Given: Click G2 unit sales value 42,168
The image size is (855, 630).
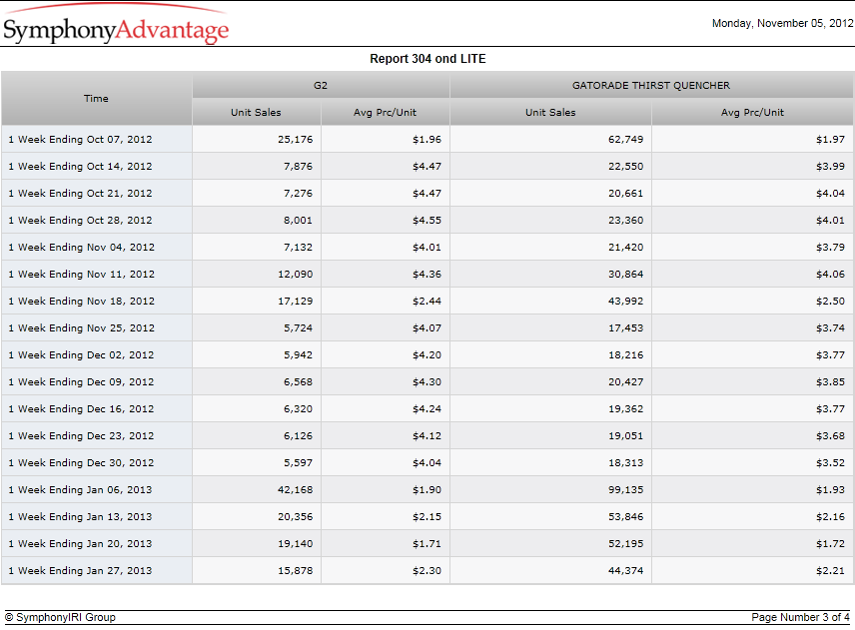Looking at the screenshot, I should [x=295, y=490].
